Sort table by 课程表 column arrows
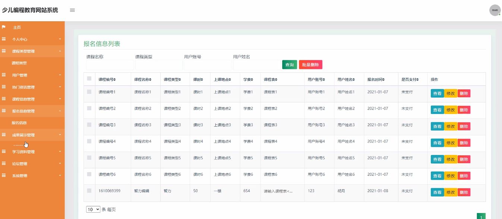The width and height of the screenshot is (502, 219). (x=276, y=79)
